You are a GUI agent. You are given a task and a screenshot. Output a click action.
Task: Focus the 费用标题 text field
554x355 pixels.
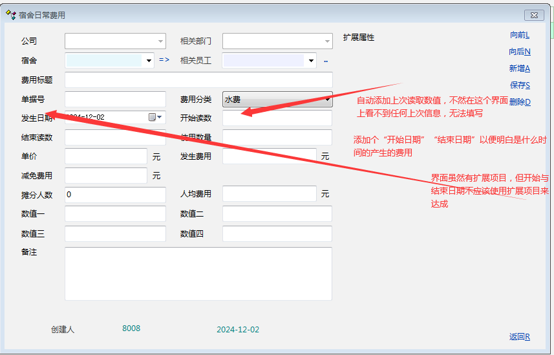click(198, 80)
